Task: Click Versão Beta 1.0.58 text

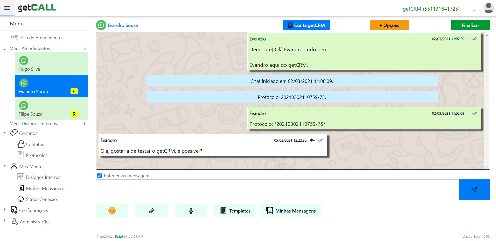Action: click(476, 236)
